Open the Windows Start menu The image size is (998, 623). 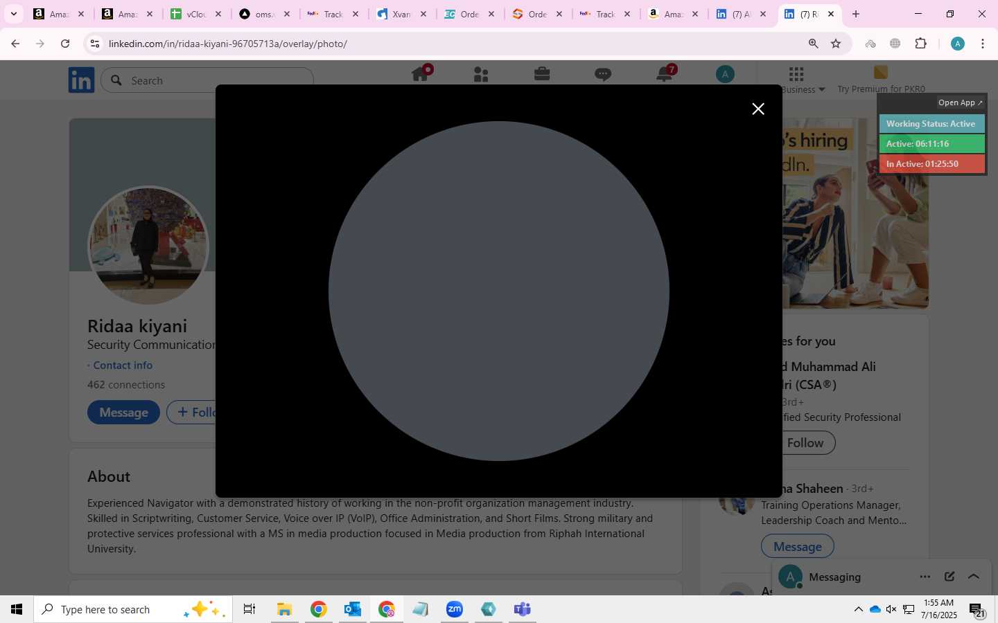[17, 609]
